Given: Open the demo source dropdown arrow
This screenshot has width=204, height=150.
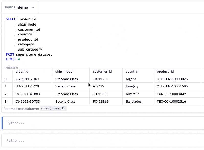Looking at the screenshot, I should [33, 7].
